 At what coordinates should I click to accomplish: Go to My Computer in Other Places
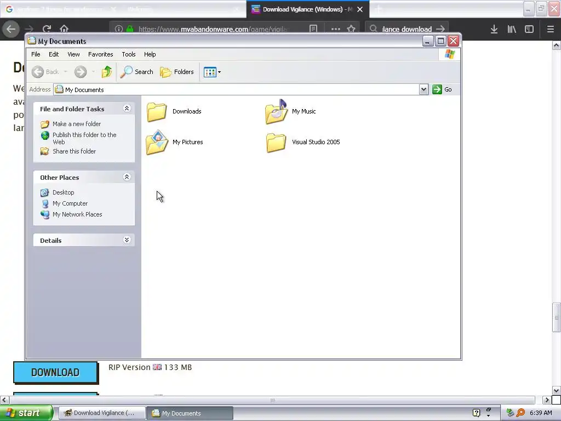click(70, 203)
